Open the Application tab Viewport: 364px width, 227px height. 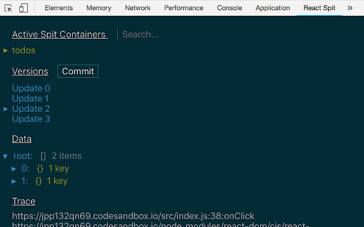(x=272, y=8)
